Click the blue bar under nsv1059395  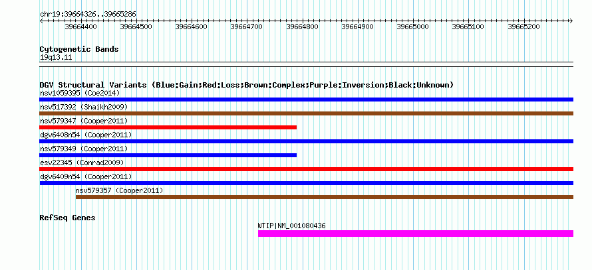click(x=306, y=100)
